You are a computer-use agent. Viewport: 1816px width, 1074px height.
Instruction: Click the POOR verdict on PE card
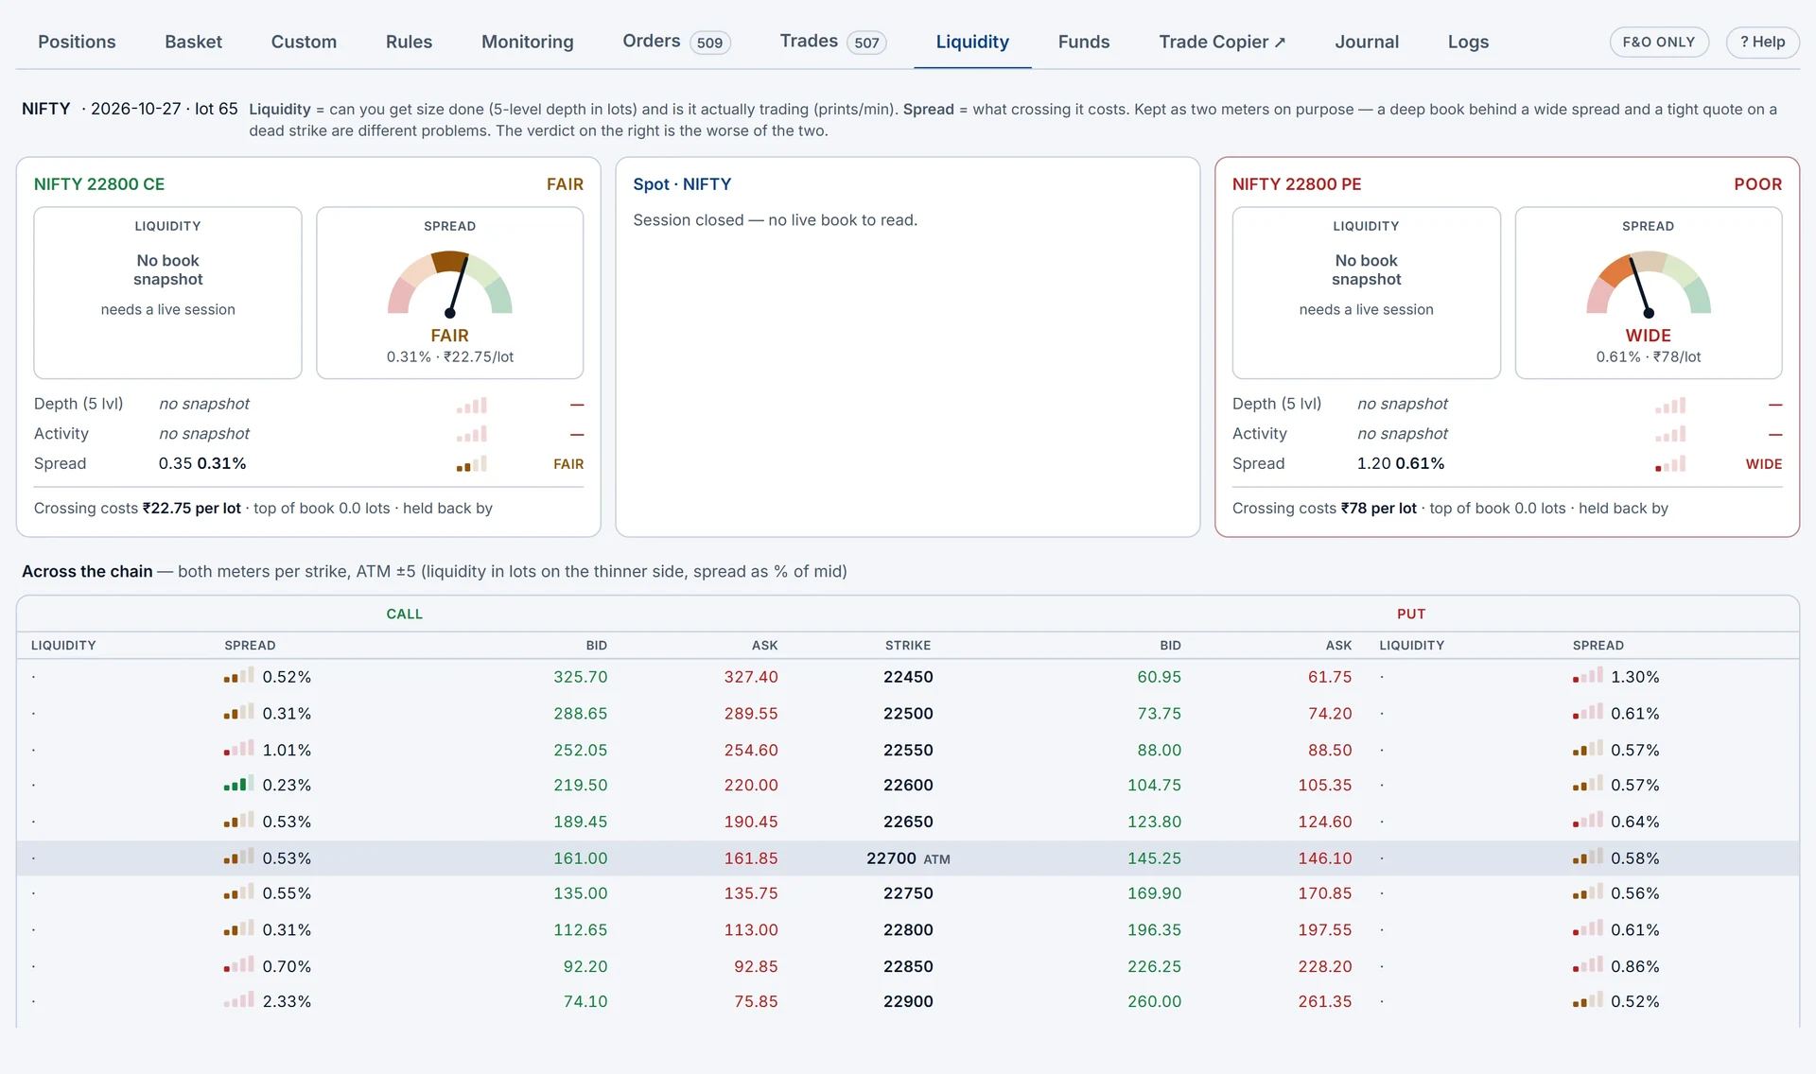coord(1757,184)
